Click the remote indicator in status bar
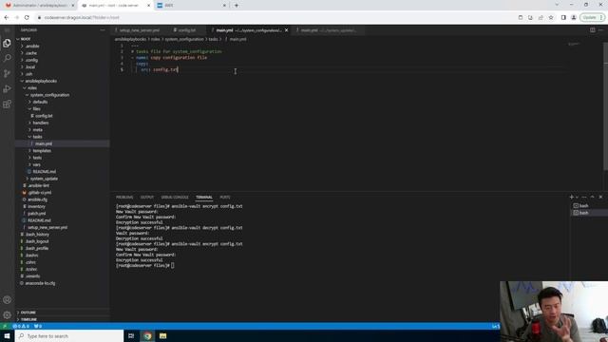Viewport: 608px width, 342px height. click(5, 326)
